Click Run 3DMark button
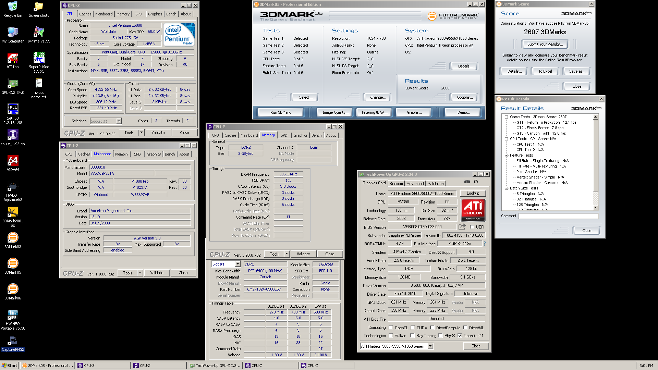The width and height of the screenshot is (658, 370). click(x=280, y=112)
